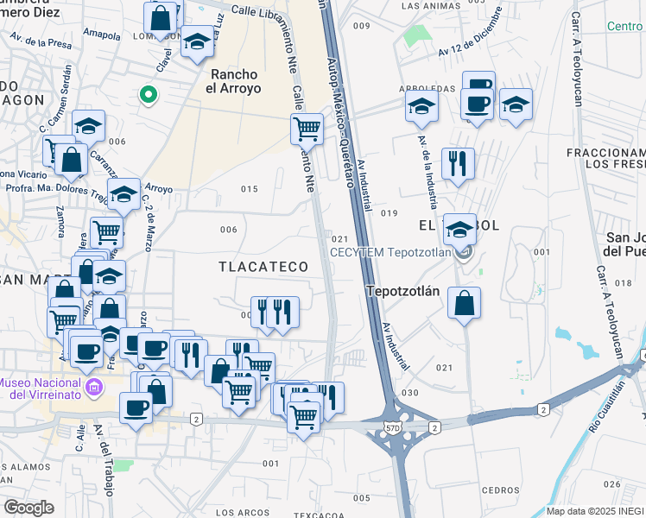Image resolution: width=646 pixels, height=518 pixels.
Task: Open the shopping bag marker near Amapola
Action: [x=161, y=21]
